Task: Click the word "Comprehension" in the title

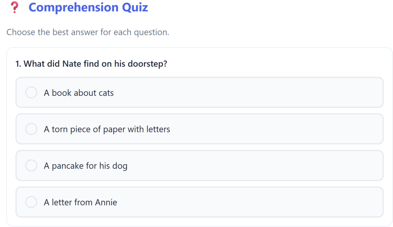Action: (x=74, y=7)
